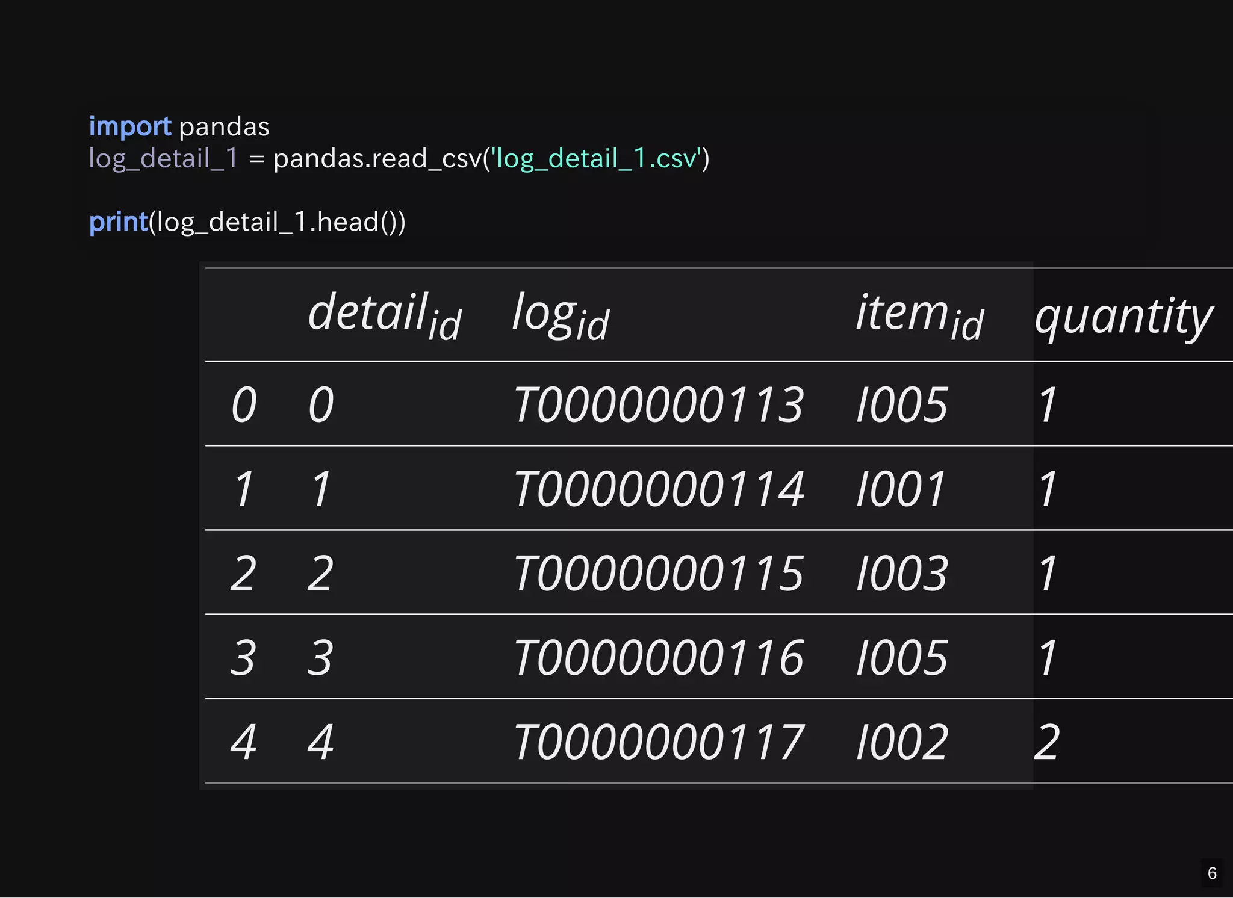
Task: Select the detail_id column header
Action: point(385,315)
